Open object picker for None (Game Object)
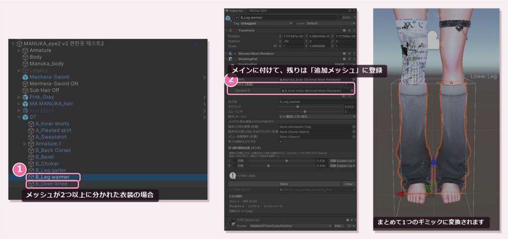The image size is (508, 239). click(x=354, y=132)
